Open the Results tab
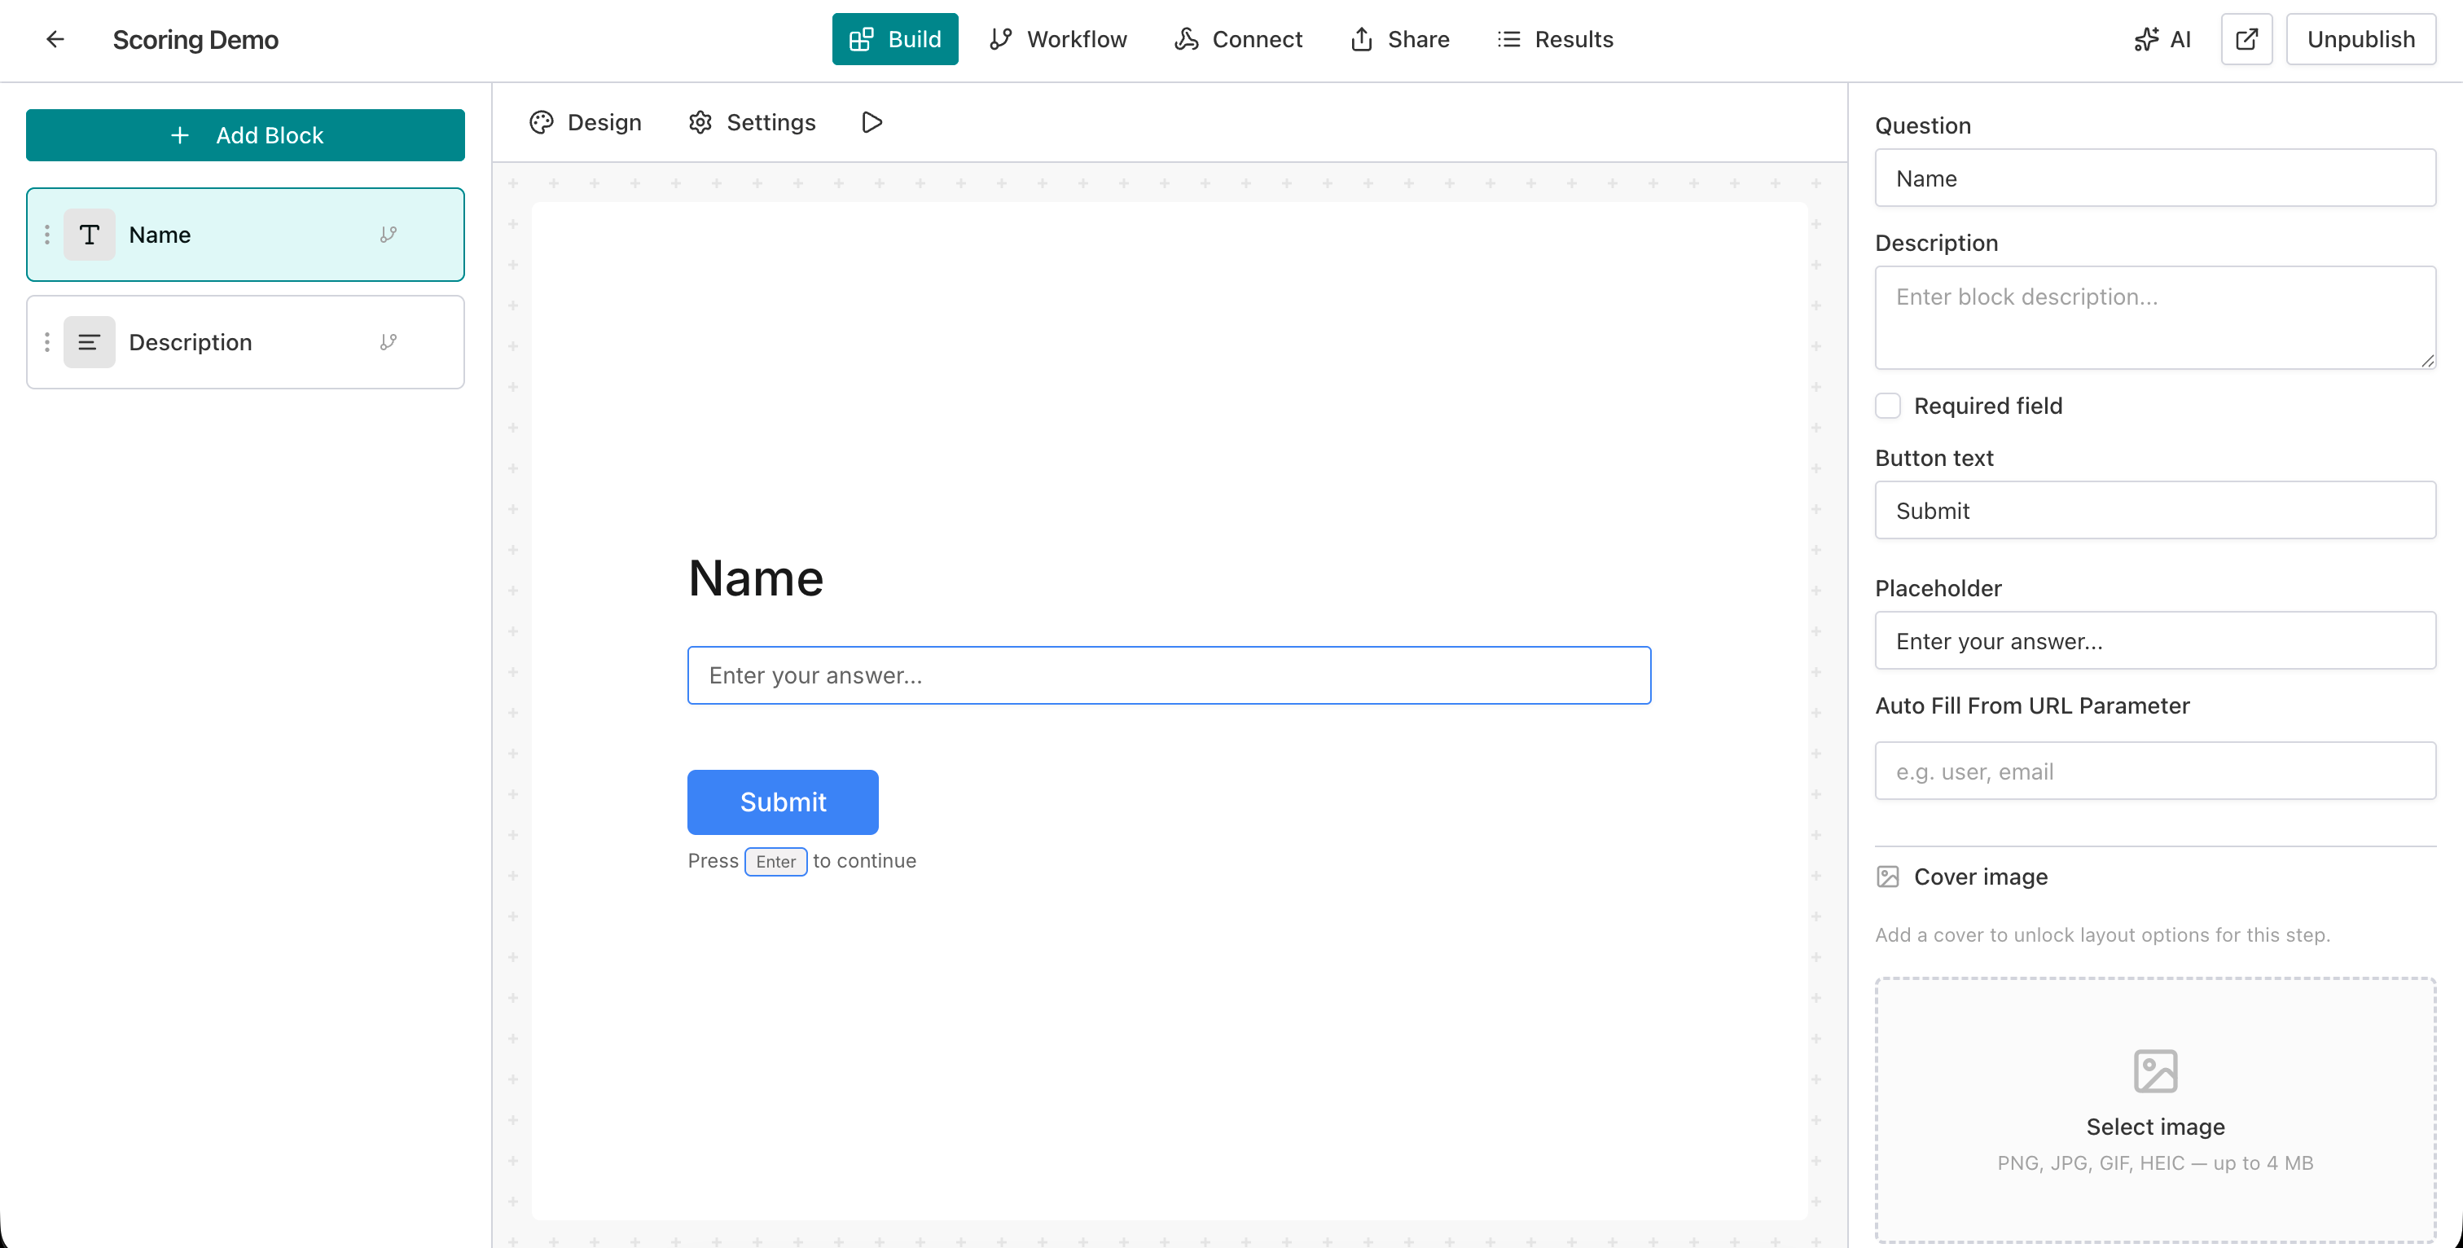The width and height of the screenshot is (2463, 1248). [x=1556, y=39]
